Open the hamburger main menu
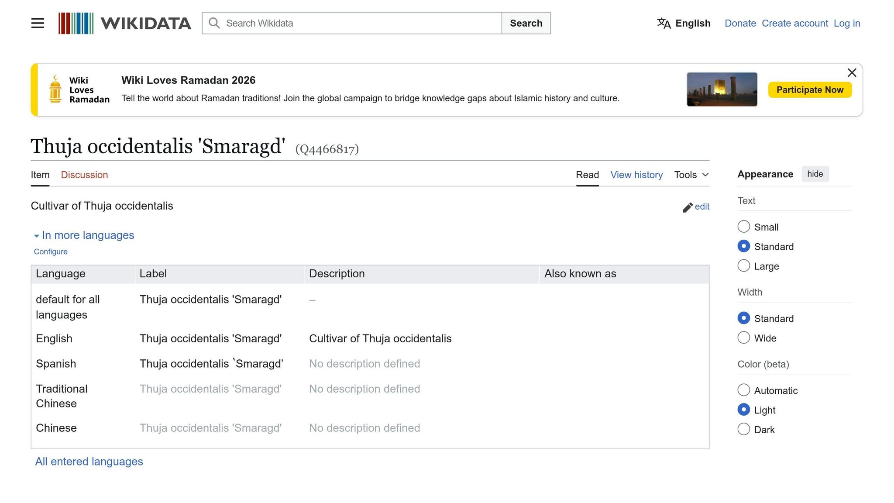 [x=38, y=23]
